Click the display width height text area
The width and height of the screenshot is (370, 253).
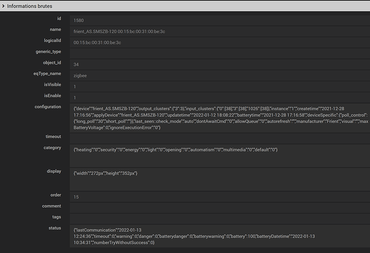click(220, 179)
